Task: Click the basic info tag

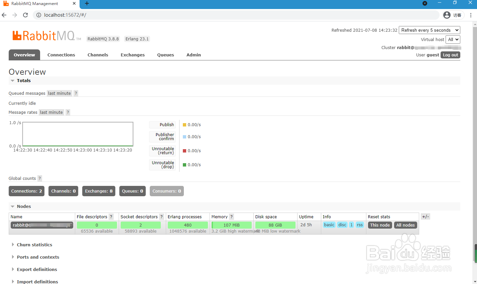Action: [329, 225]
